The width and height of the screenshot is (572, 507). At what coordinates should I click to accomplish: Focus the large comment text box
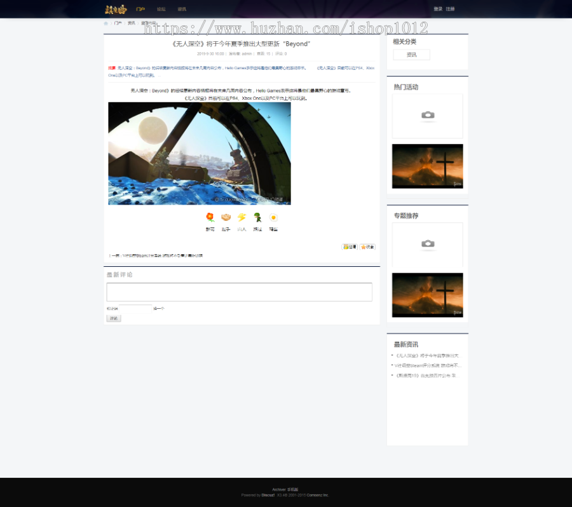pos(240,292)
